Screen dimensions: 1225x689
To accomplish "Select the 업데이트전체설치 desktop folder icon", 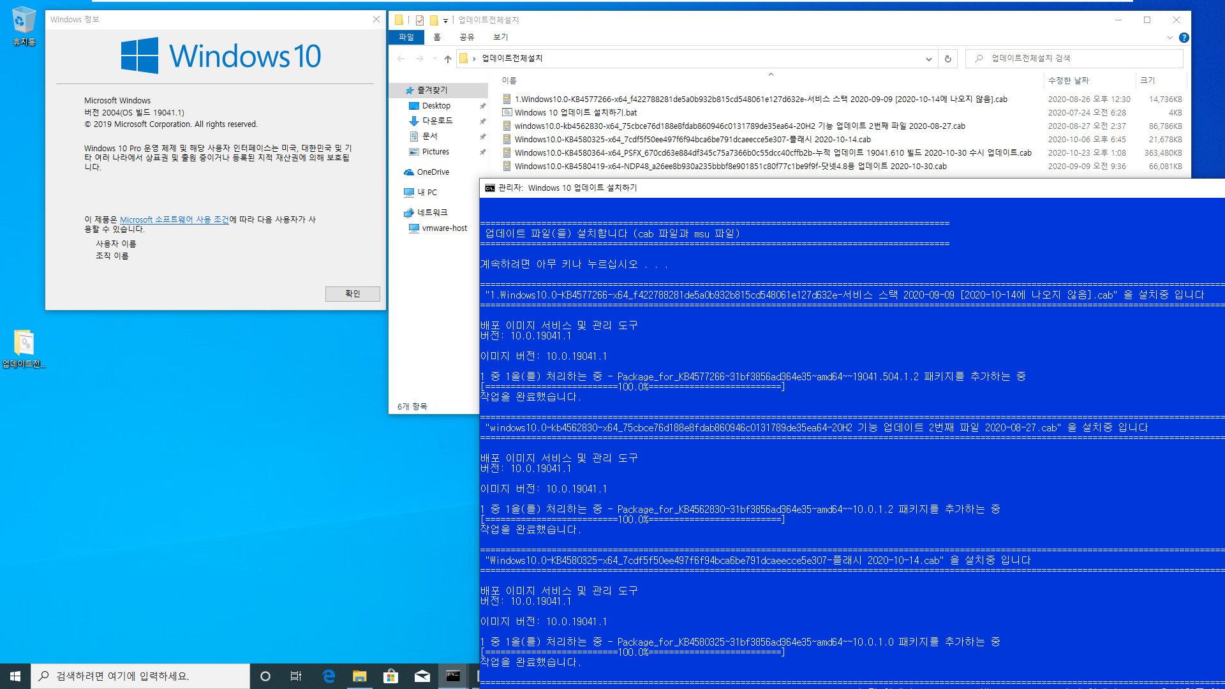I will 24,348.
